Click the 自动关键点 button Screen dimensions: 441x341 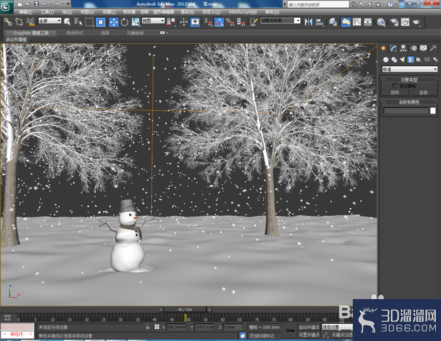309,327
